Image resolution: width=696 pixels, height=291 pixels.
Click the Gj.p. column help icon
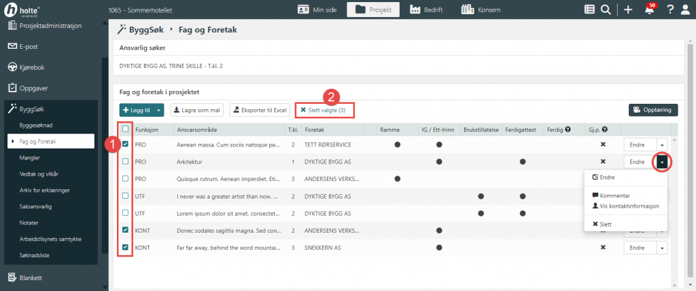point(604,130)
